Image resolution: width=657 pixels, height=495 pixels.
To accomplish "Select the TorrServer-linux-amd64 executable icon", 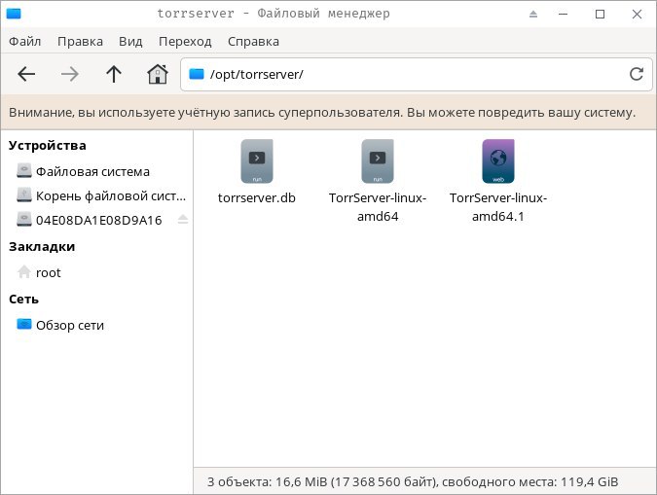I will pos(378,161).
